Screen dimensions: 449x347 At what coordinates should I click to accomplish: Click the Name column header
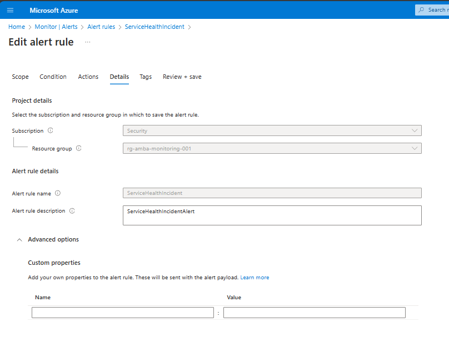click(x=43, y=298)
